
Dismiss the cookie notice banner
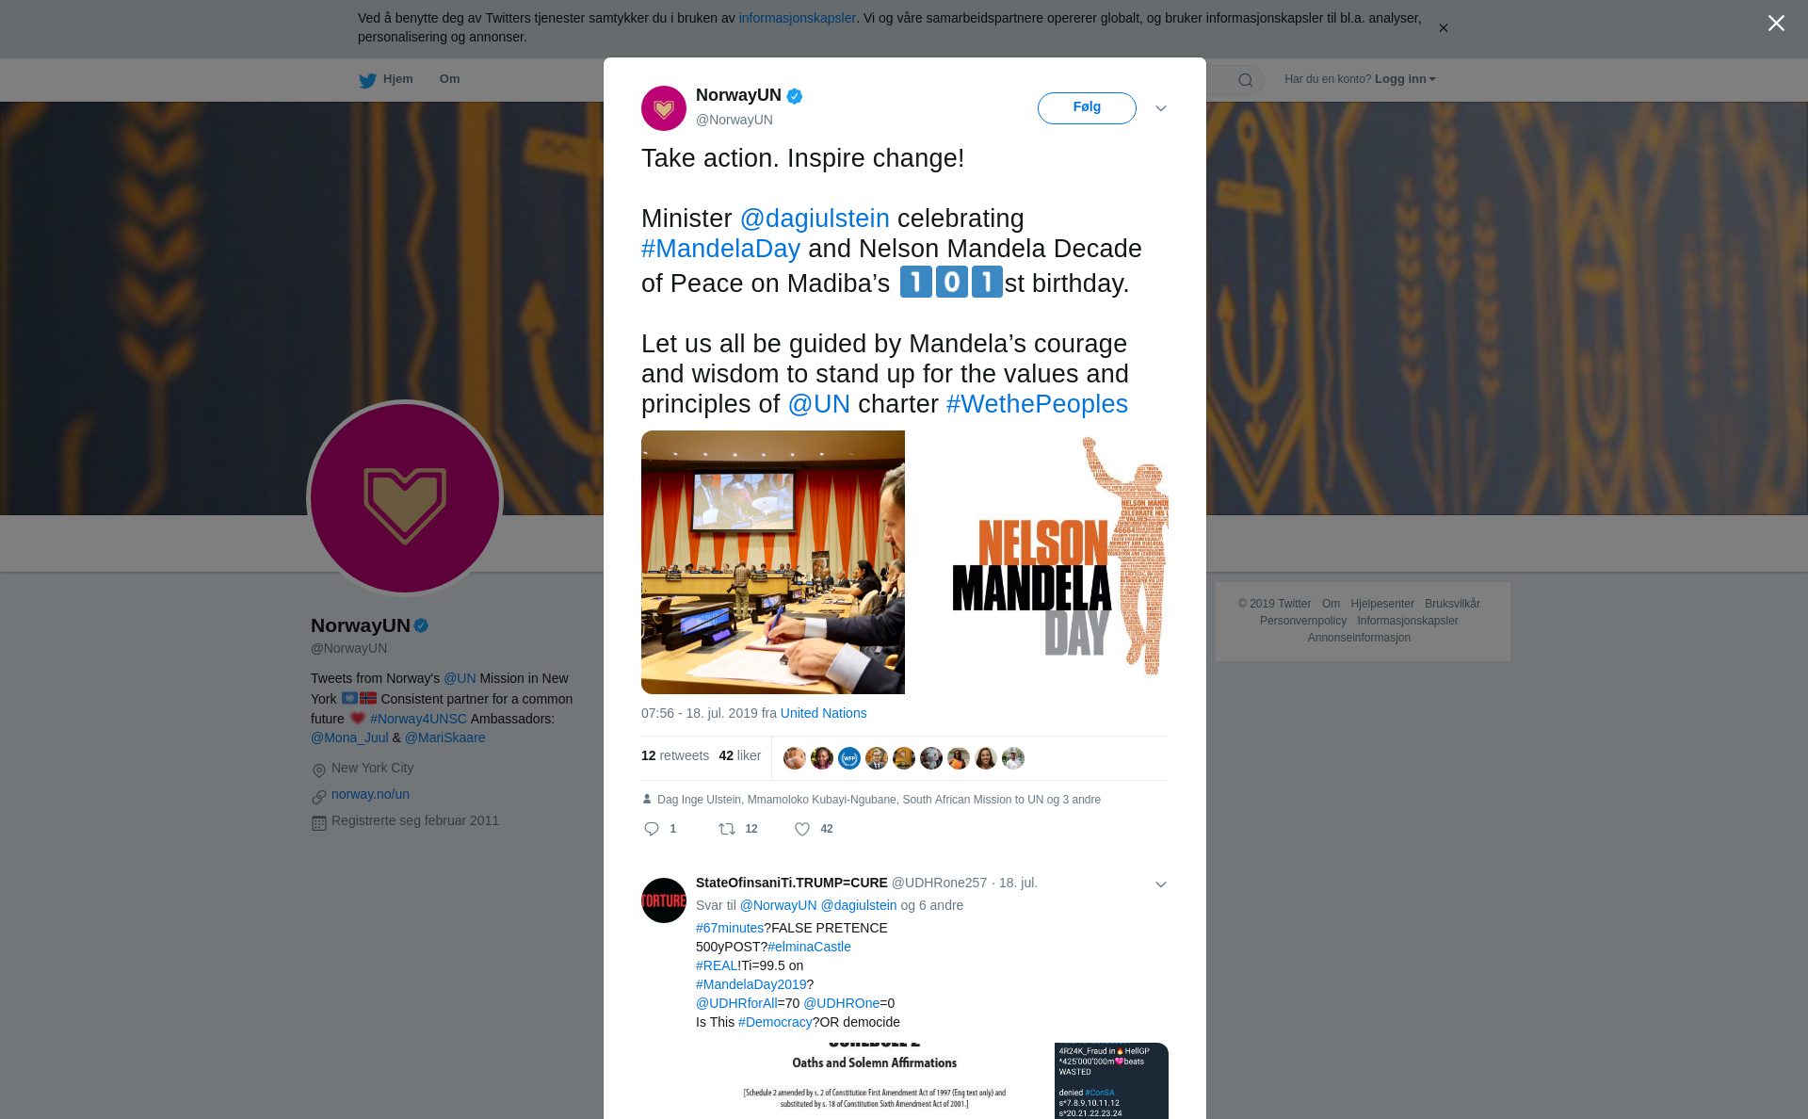1444,28
